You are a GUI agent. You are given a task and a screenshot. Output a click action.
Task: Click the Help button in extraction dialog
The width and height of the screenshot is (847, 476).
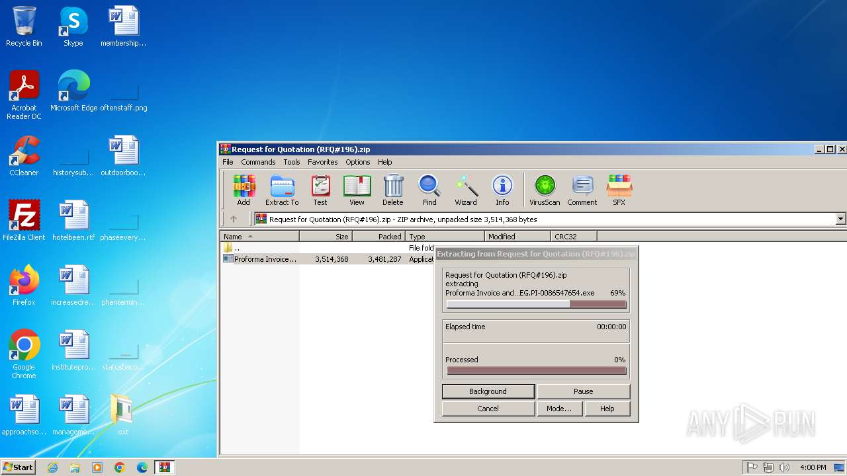point(607,409)
